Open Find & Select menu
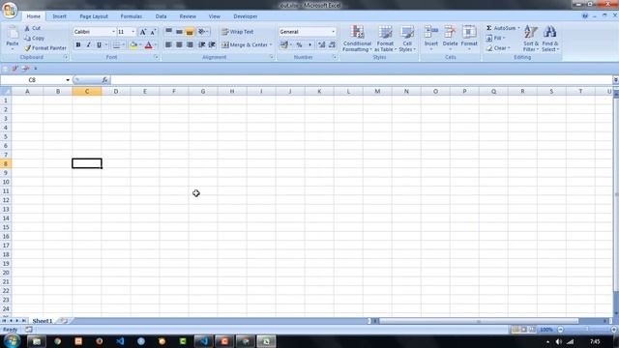Image resolution: width=619 pixels, height=348 pixels. coord(550,39)
